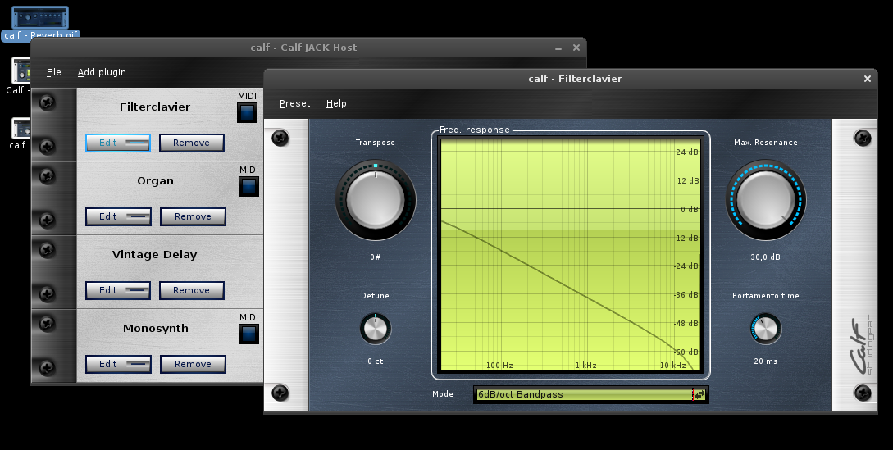Image resolution: width=893 pixels, height=450 pixels.
Task: Click the Portamento value 20 ms
Action: pos(765,361)
